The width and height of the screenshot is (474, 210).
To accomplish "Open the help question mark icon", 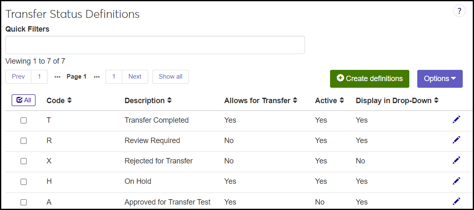I will (459, 11).
